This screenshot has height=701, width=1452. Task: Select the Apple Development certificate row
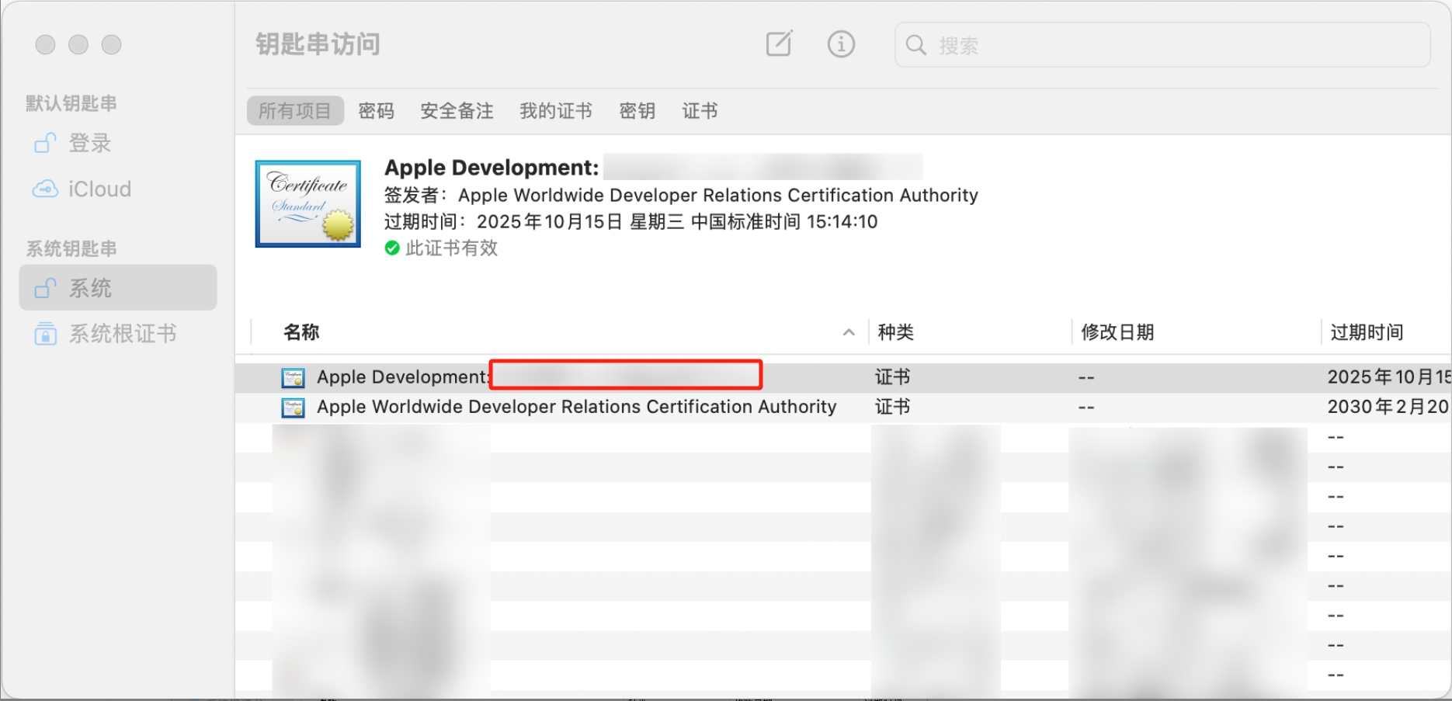pyautogui.click(x=843, y=377)
